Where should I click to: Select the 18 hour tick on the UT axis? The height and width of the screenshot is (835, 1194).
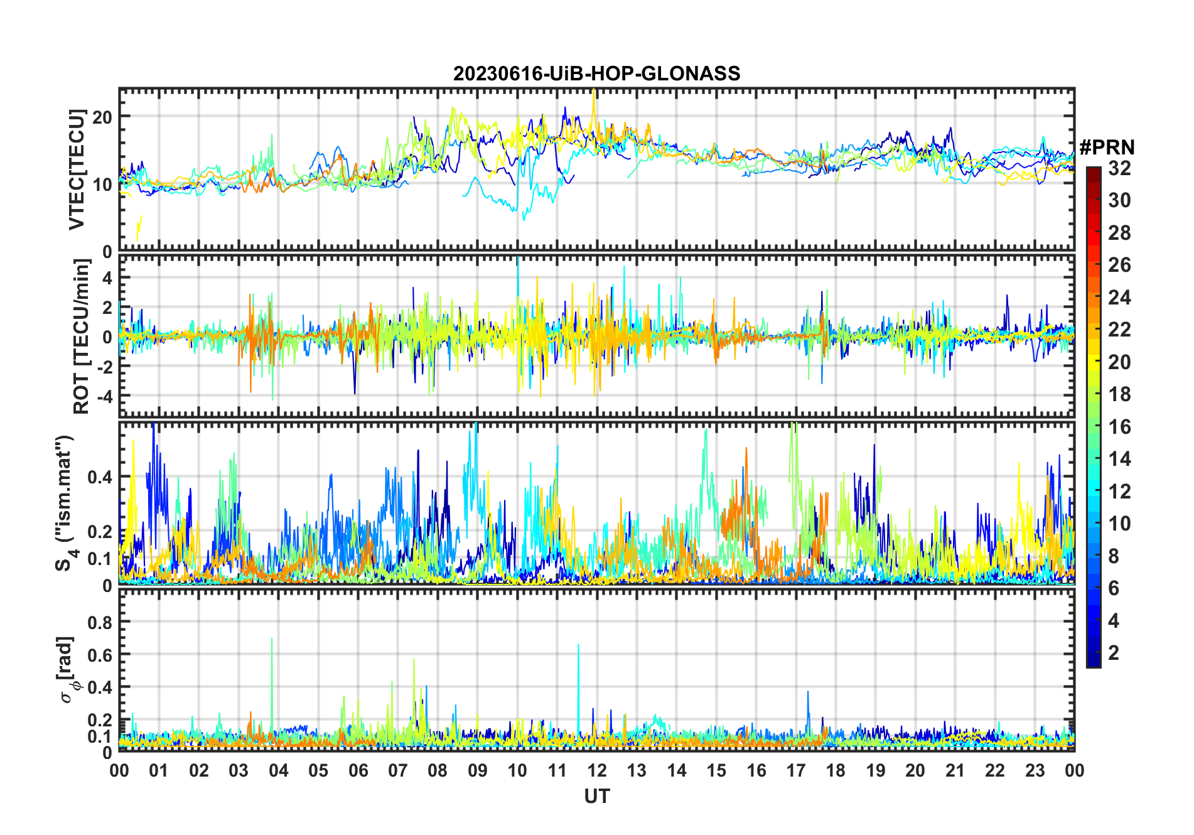pos(836,770)
